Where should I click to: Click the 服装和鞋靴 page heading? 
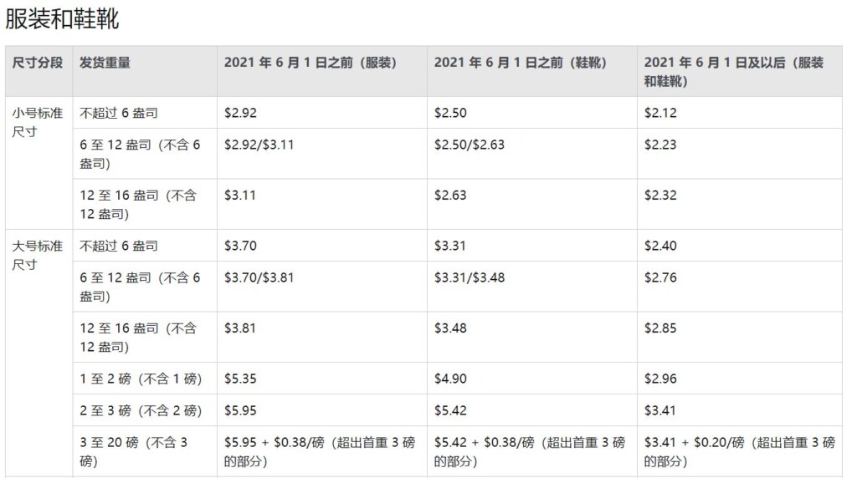62,18
